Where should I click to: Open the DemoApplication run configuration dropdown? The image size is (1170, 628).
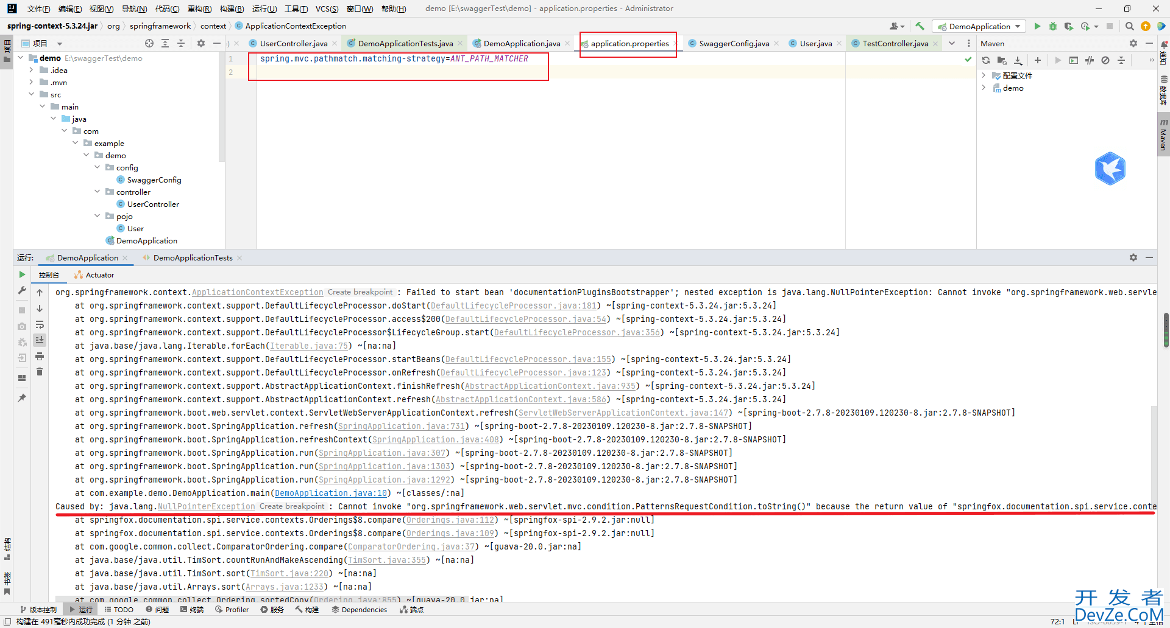[x=979, y=26]
